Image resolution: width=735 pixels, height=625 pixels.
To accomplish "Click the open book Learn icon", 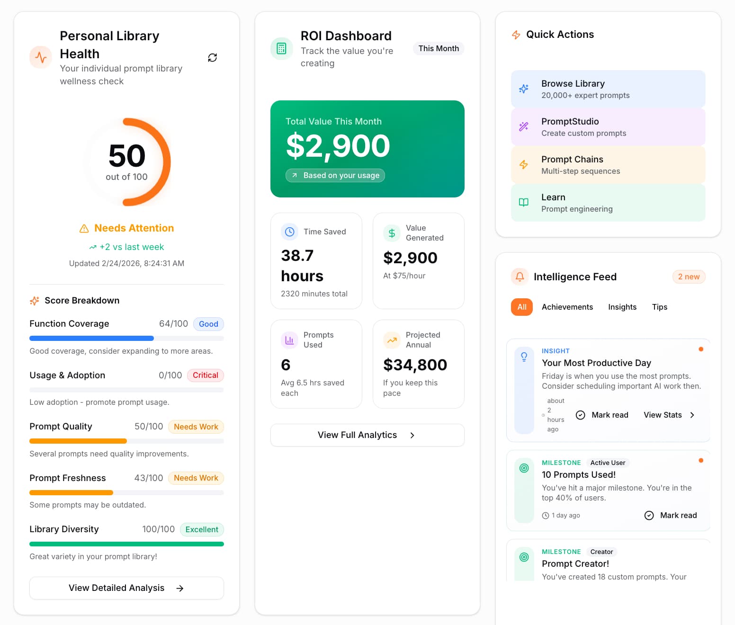I will [x=523, y=203].
